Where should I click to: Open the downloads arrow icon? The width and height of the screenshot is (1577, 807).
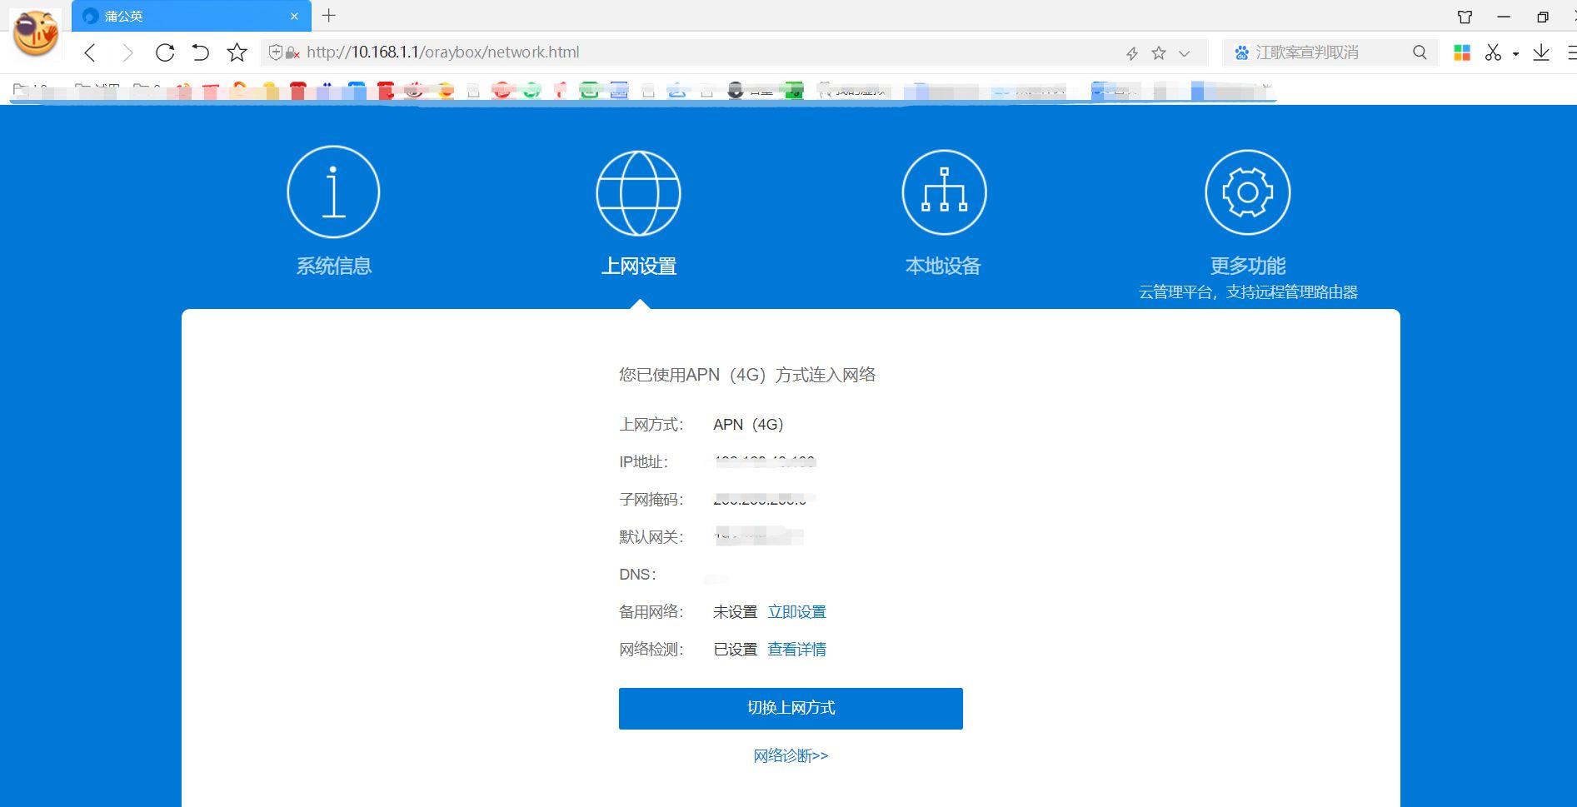coord(1541,52)
